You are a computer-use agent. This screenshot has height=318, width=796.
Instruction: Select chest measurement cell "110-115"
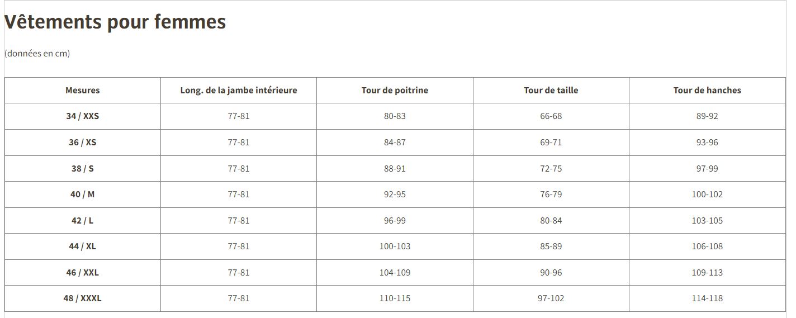(395, 298)
